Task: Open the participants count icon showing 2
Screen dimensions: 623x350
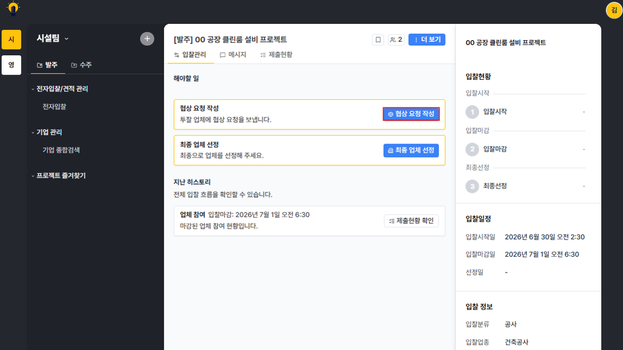Action: tap(396, 40)
